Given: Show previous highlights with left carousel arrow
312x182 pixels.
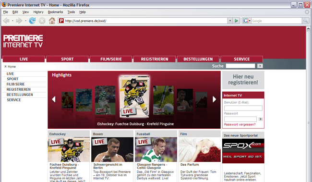Looking at the screenshot, I should pos(54,99).
